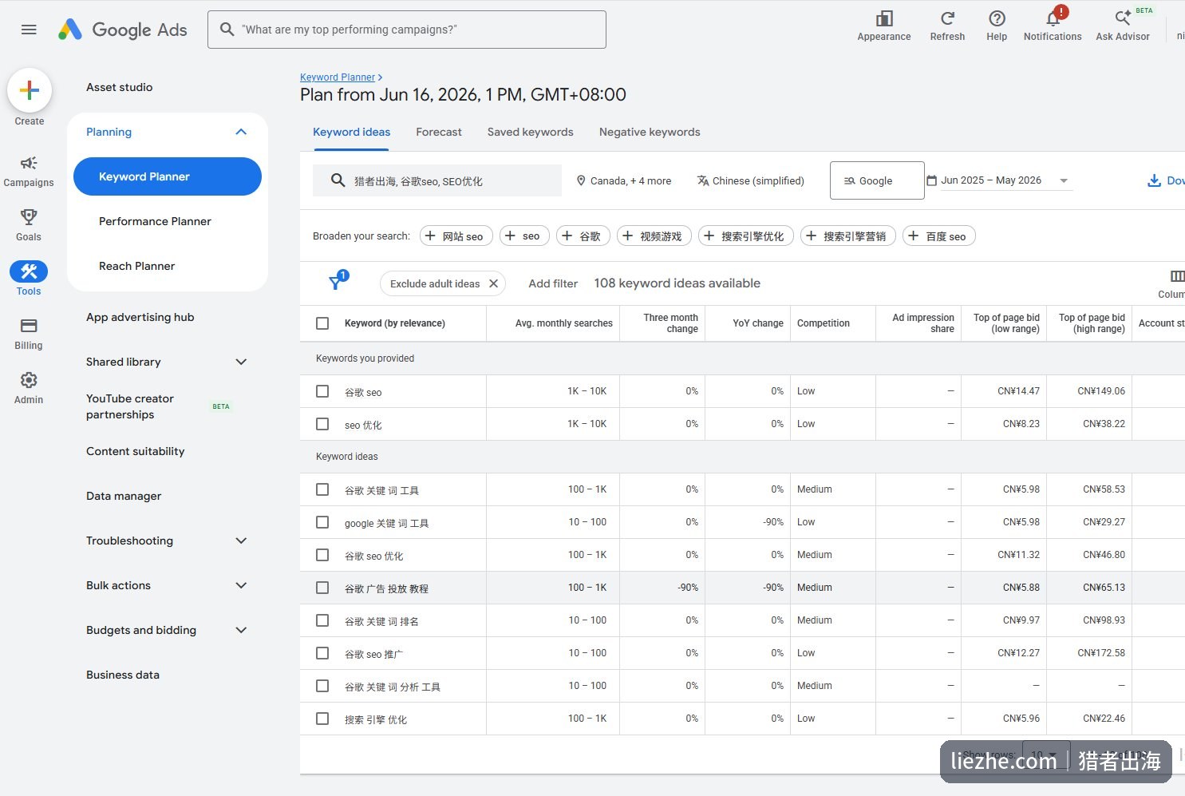Switch to the Keyword ideas tab

click(351, 132)
